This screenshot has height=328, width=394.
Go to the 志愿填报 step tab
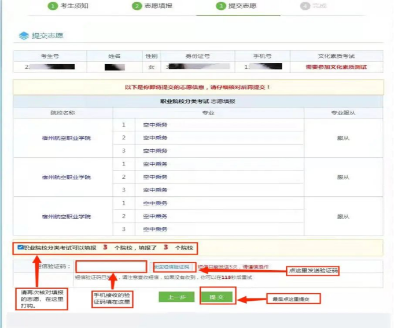click(152, 6)
